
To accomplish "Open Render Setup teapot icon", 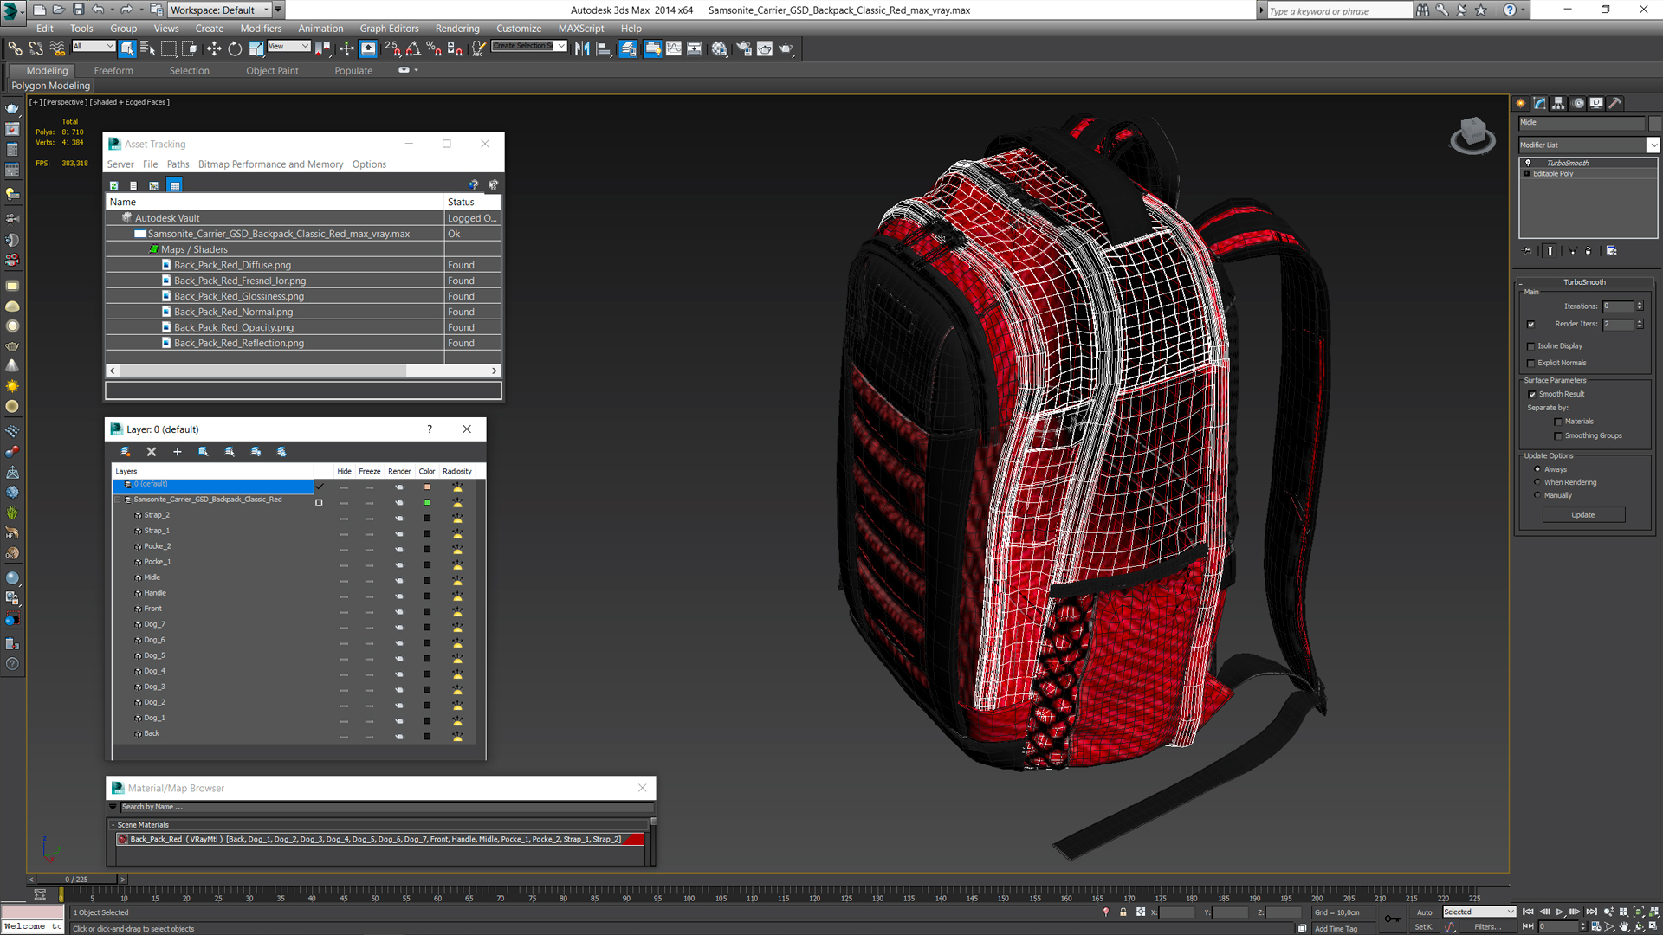I will point(743,49).
